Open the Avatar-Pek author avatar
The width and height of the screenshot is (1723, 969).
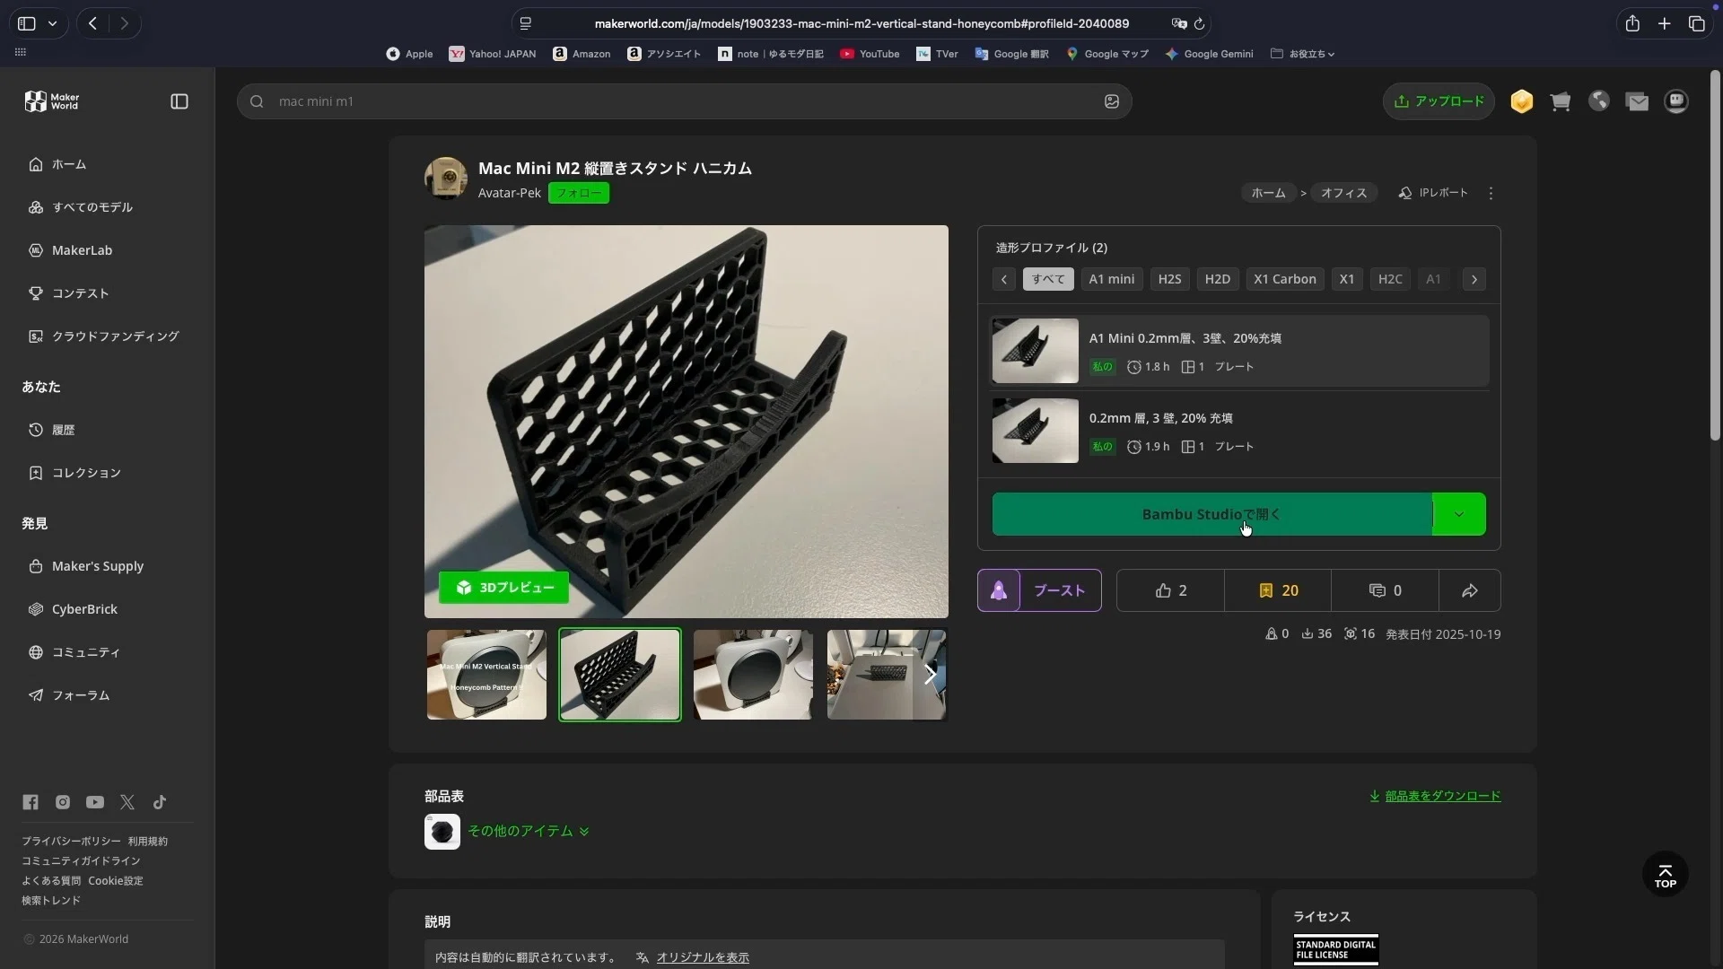[446, 178]
